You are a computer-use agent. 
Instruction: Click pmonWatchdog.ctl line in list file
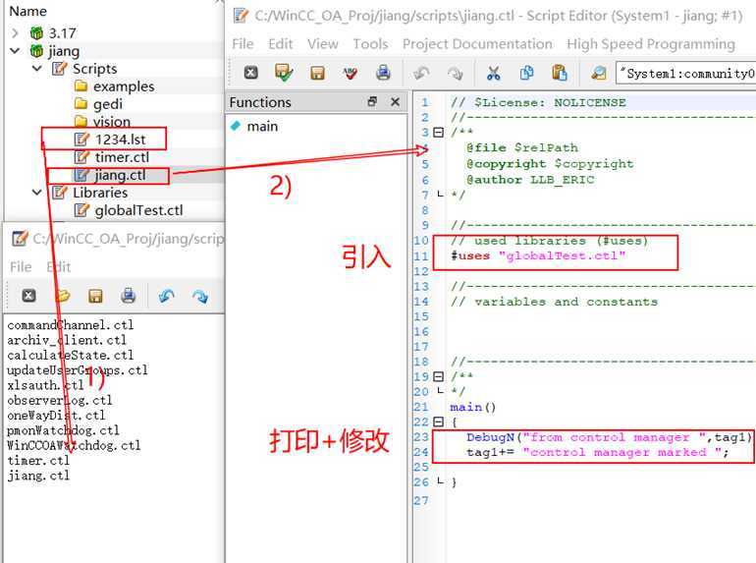coord(63,430)
